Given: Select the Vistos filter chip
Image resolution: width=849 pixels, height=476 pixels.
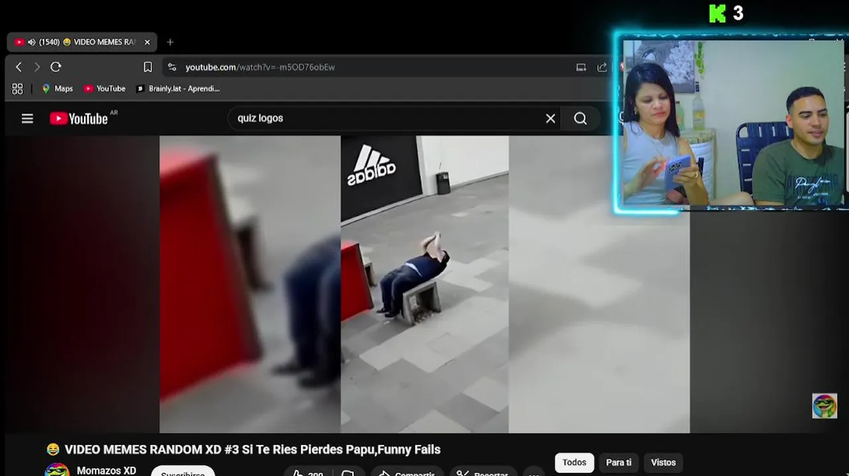Looking at the screenshot, I should click(663, 463).
